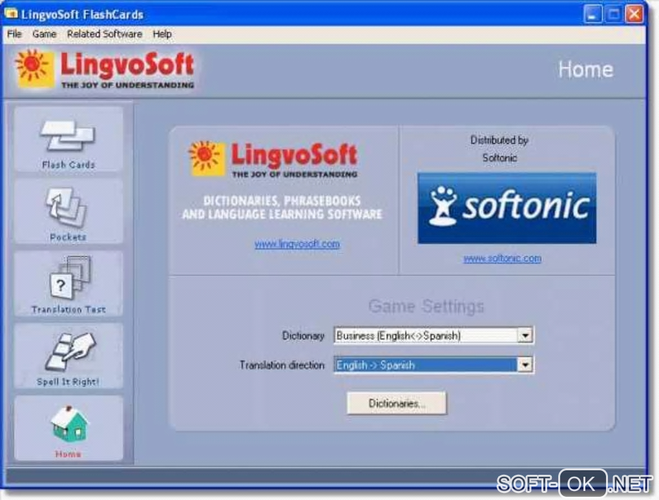This screenshot has width=659, height=500.
Task: Launch the Spell It Right! game
Action: (x=68, y=356)
